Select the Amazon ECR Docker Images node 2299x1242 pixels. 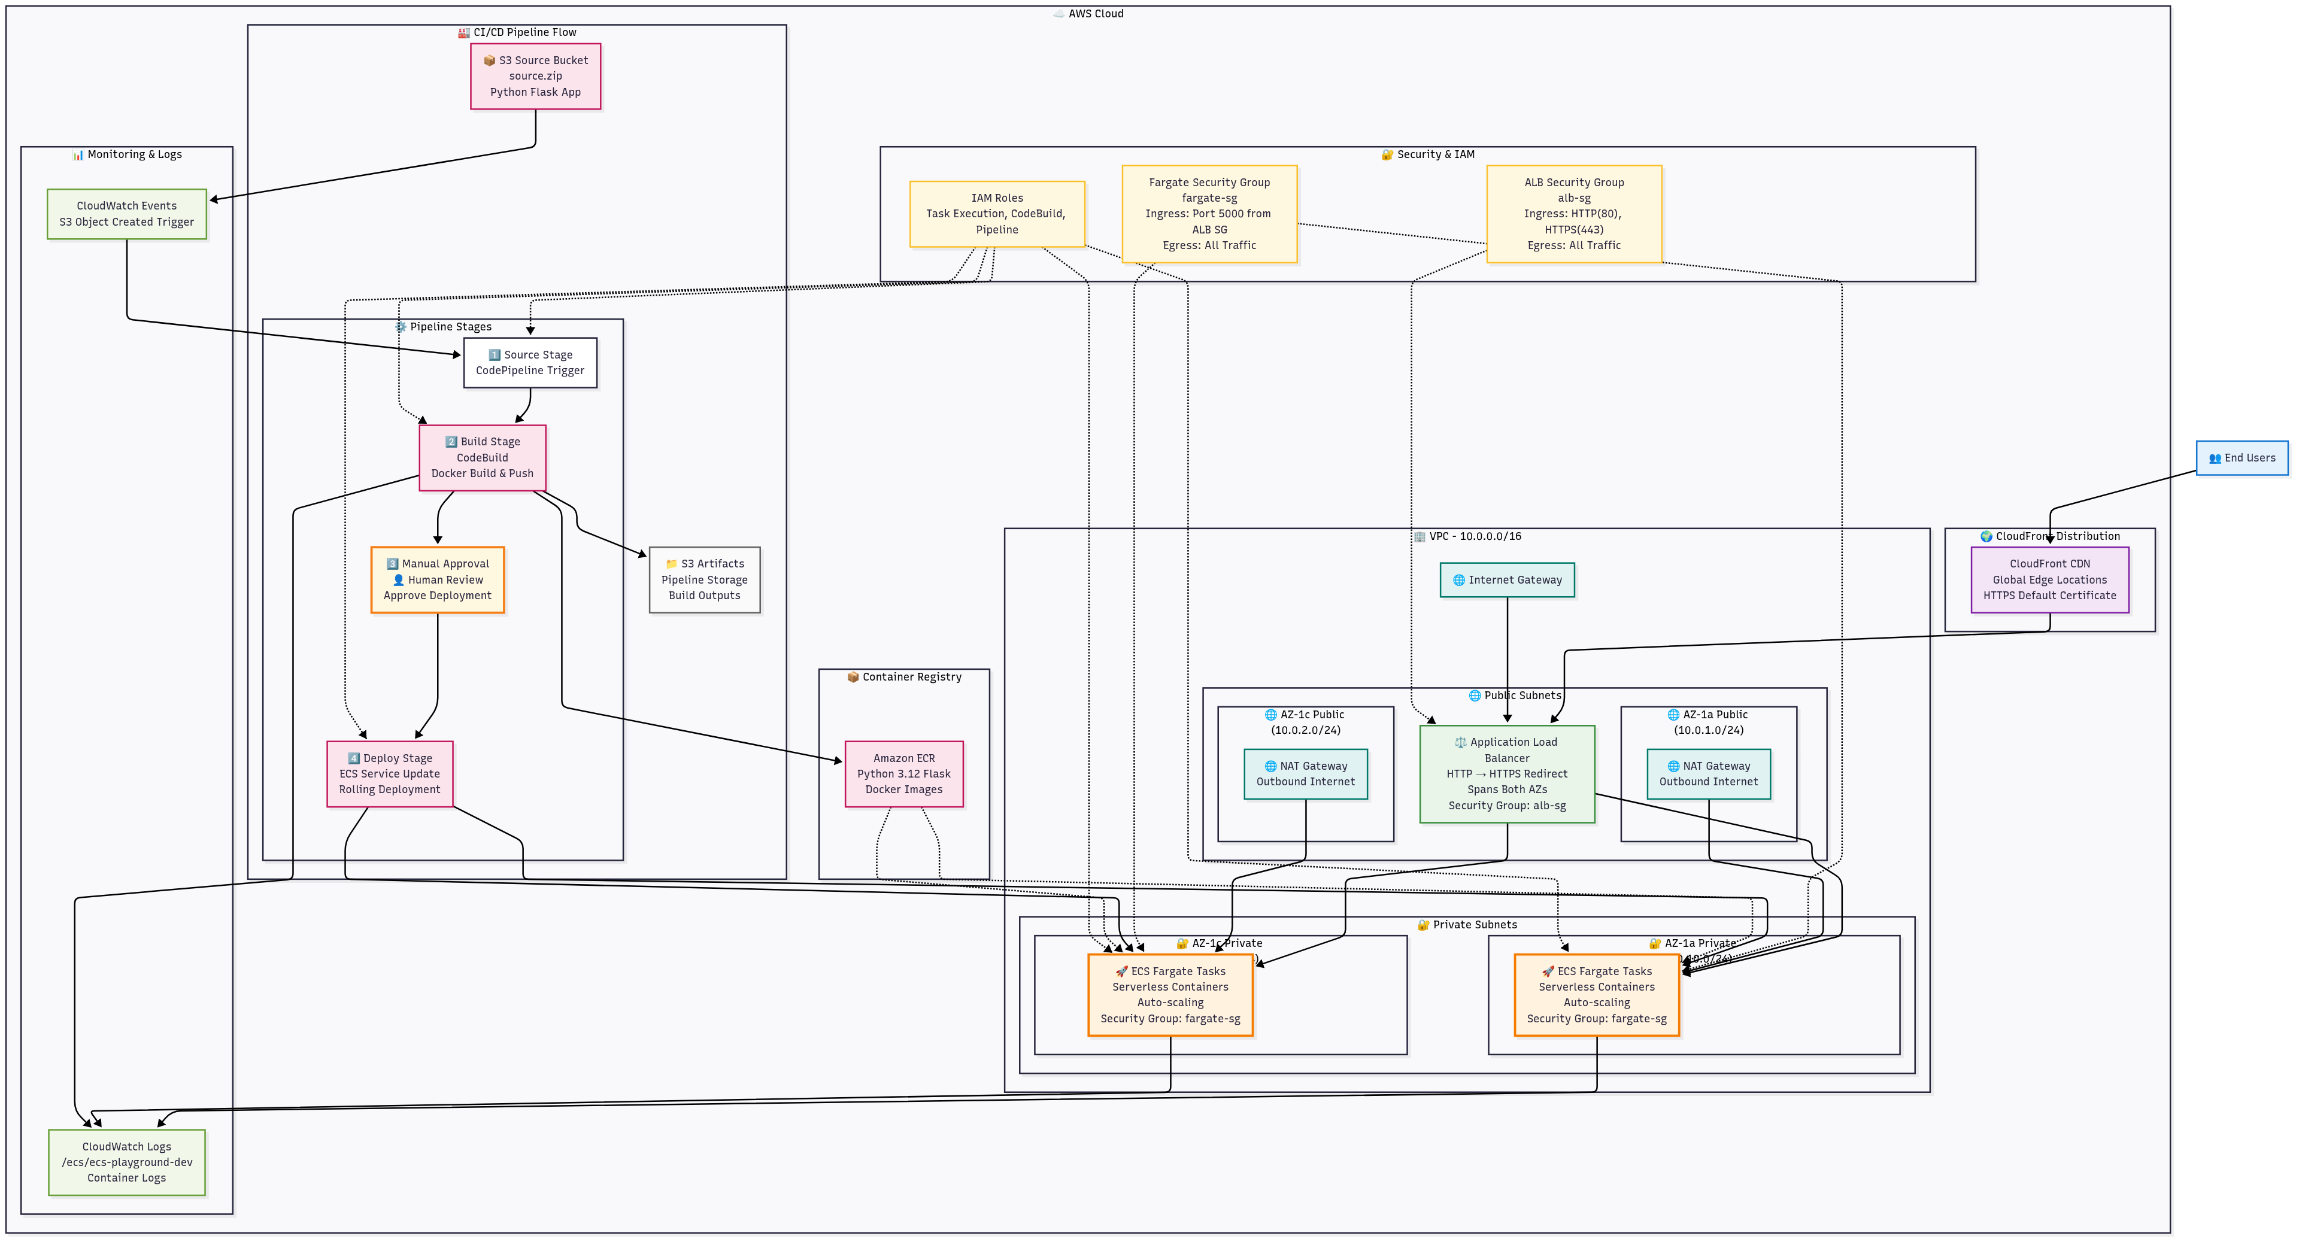click(904, 775)
